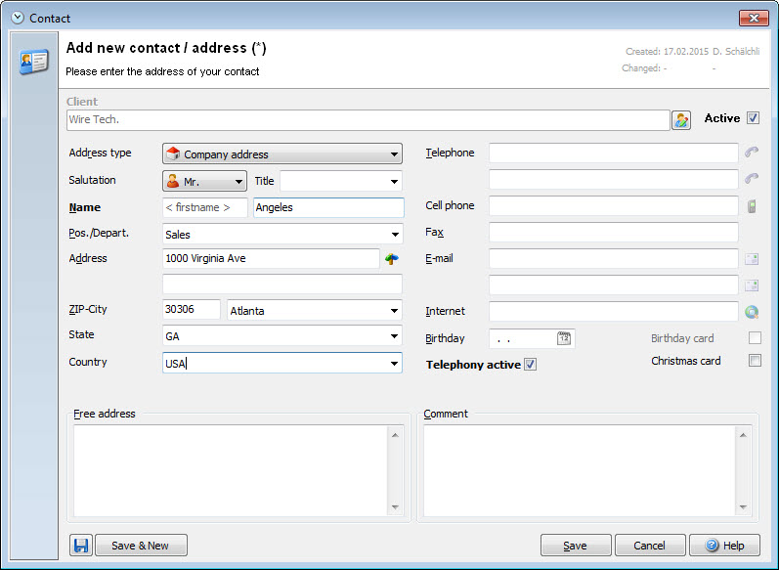The image size is (779, 570).
Task: Click the Cancel button
Action: point(650,546)
